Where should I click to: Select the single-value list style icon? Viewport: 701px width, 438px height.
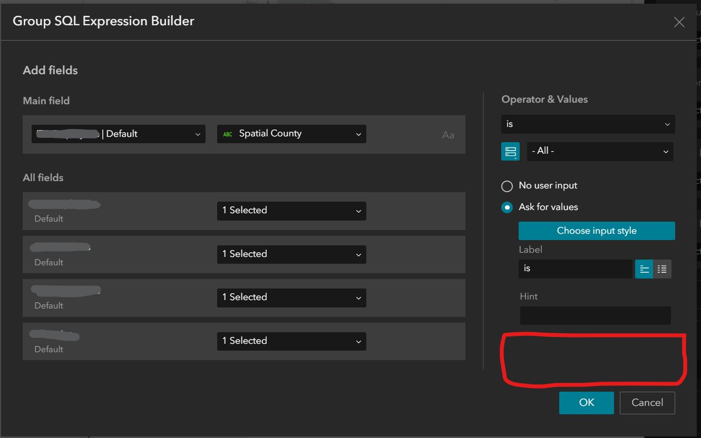point(644,269)
